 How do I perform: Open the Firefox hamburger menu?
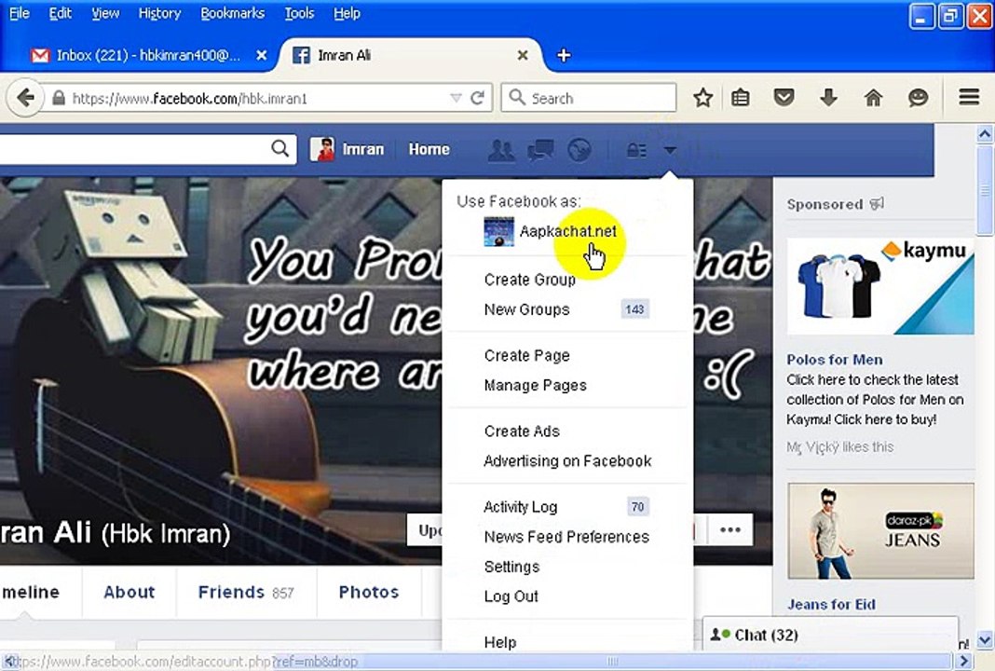968,97
